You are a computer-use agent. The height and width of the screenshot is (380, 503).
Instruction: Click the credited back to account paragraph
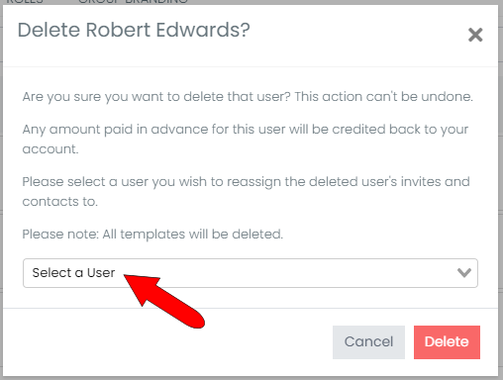pos(246,139)
